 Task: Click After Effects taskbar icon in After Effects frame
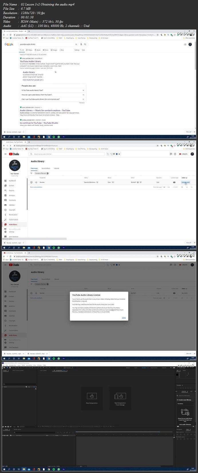click(64, 470)
